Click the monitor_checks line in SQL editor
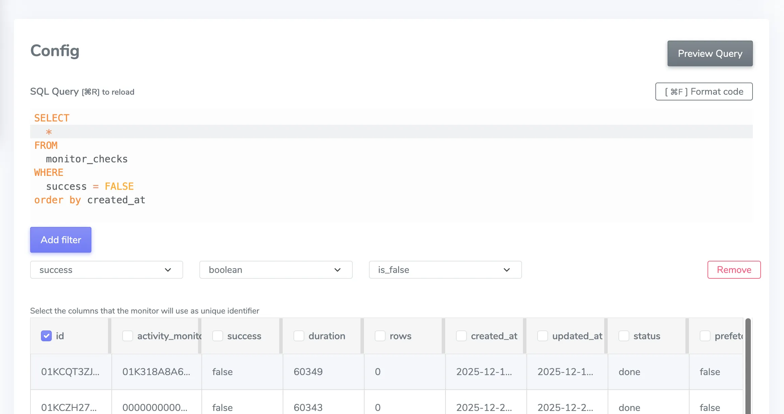 click(87, 159)
